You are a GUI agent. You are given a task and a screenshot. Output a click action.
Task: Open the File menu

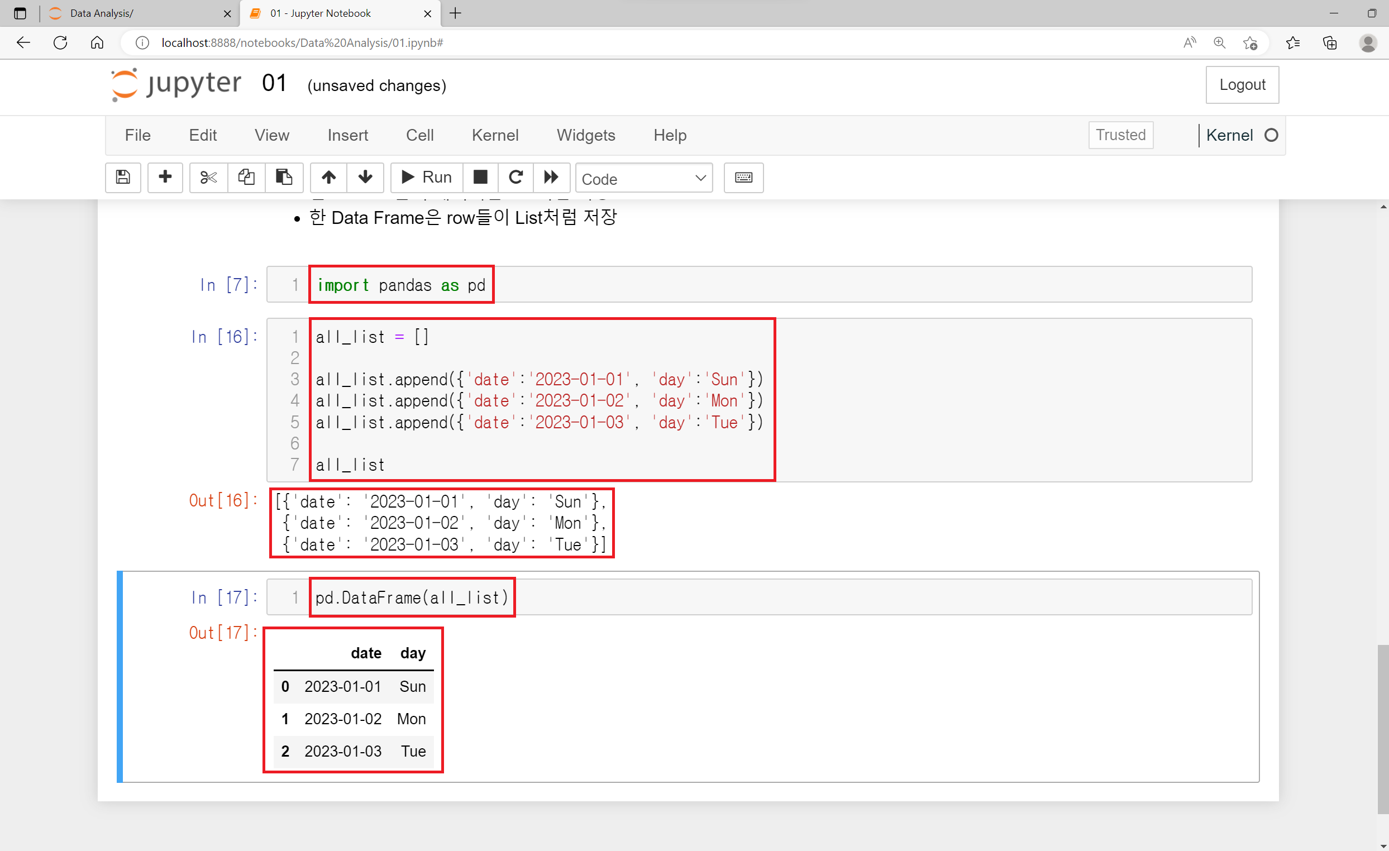137,135
